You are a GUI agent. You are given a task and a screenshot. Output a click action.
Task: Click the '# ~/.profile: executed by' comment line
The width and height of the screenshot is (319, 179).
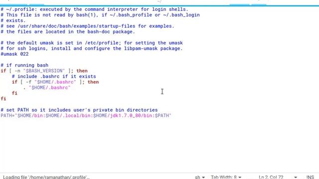tap(94, 9)
